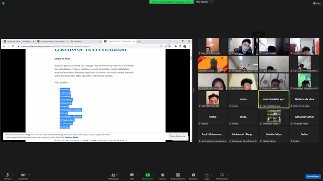The width and height of the screenshot is (323, 181).
Task: Click the green encryption shield icon
Action: (x=4, y=4)
